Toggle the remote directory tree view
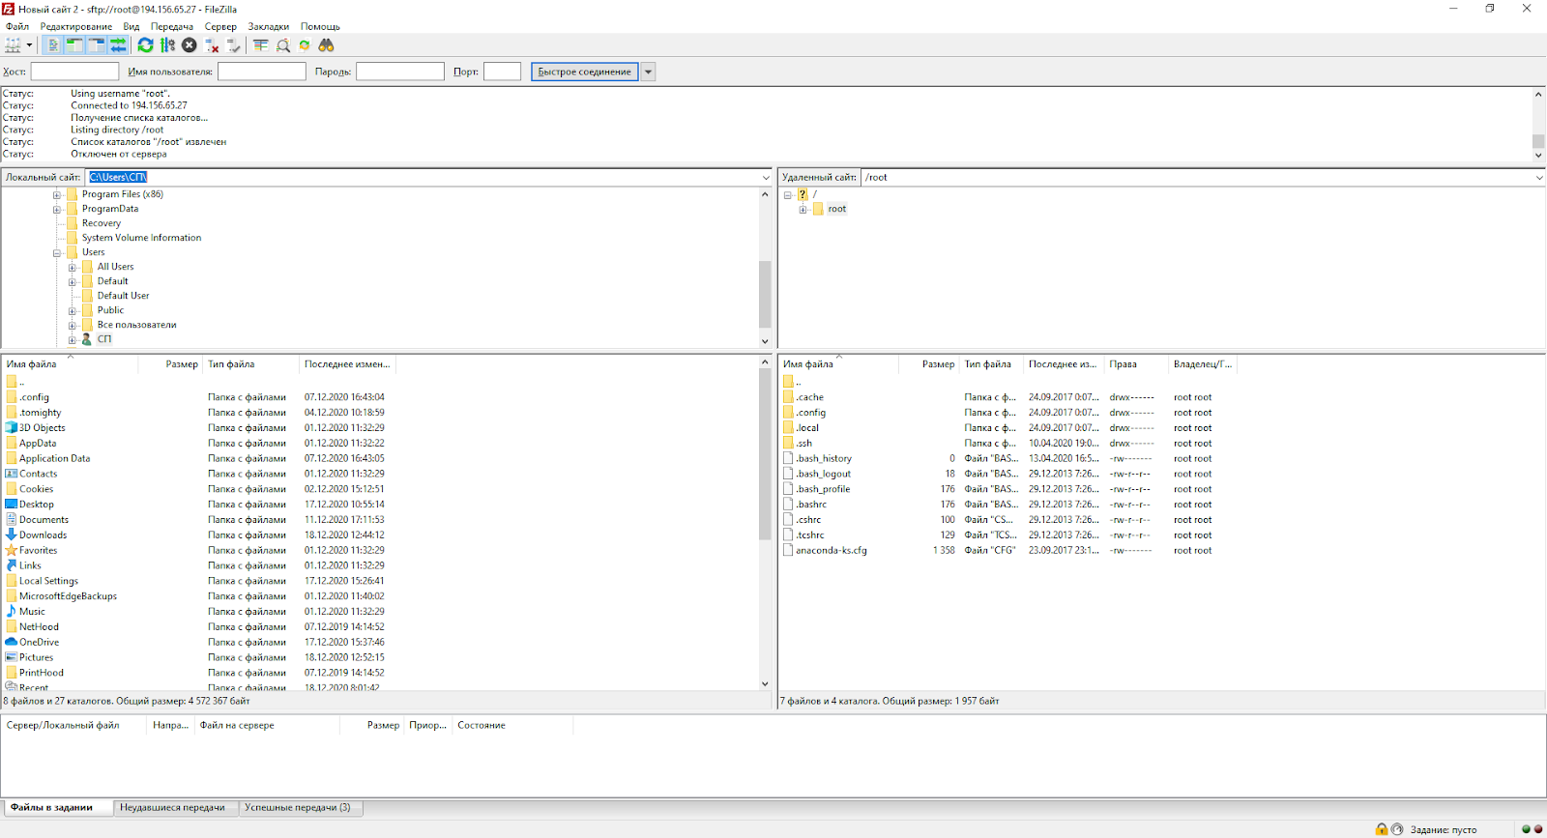Image resolution: width=1547 pixels, height=838 pixels. (97, 45)
